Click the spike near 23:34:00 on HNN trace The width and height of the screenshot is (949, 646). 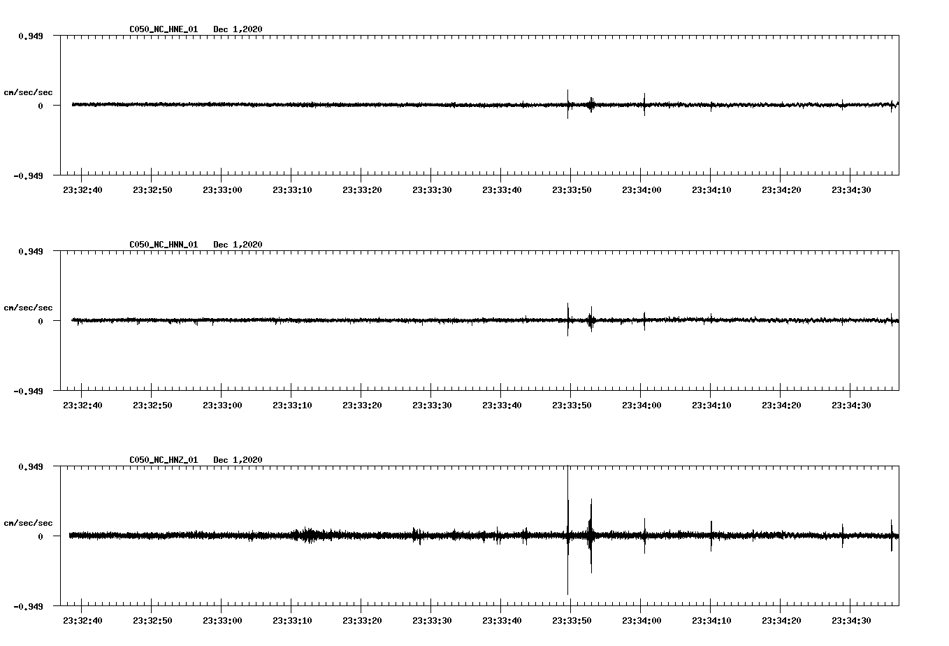click(644, 321)
